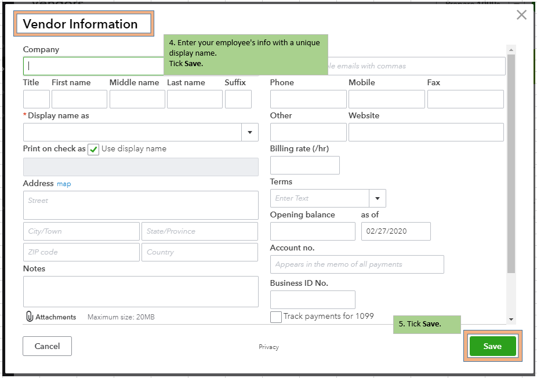Expand the Terms dropdown arrow
Viewport: 537px width, 378px height.
tap(378, 198)
